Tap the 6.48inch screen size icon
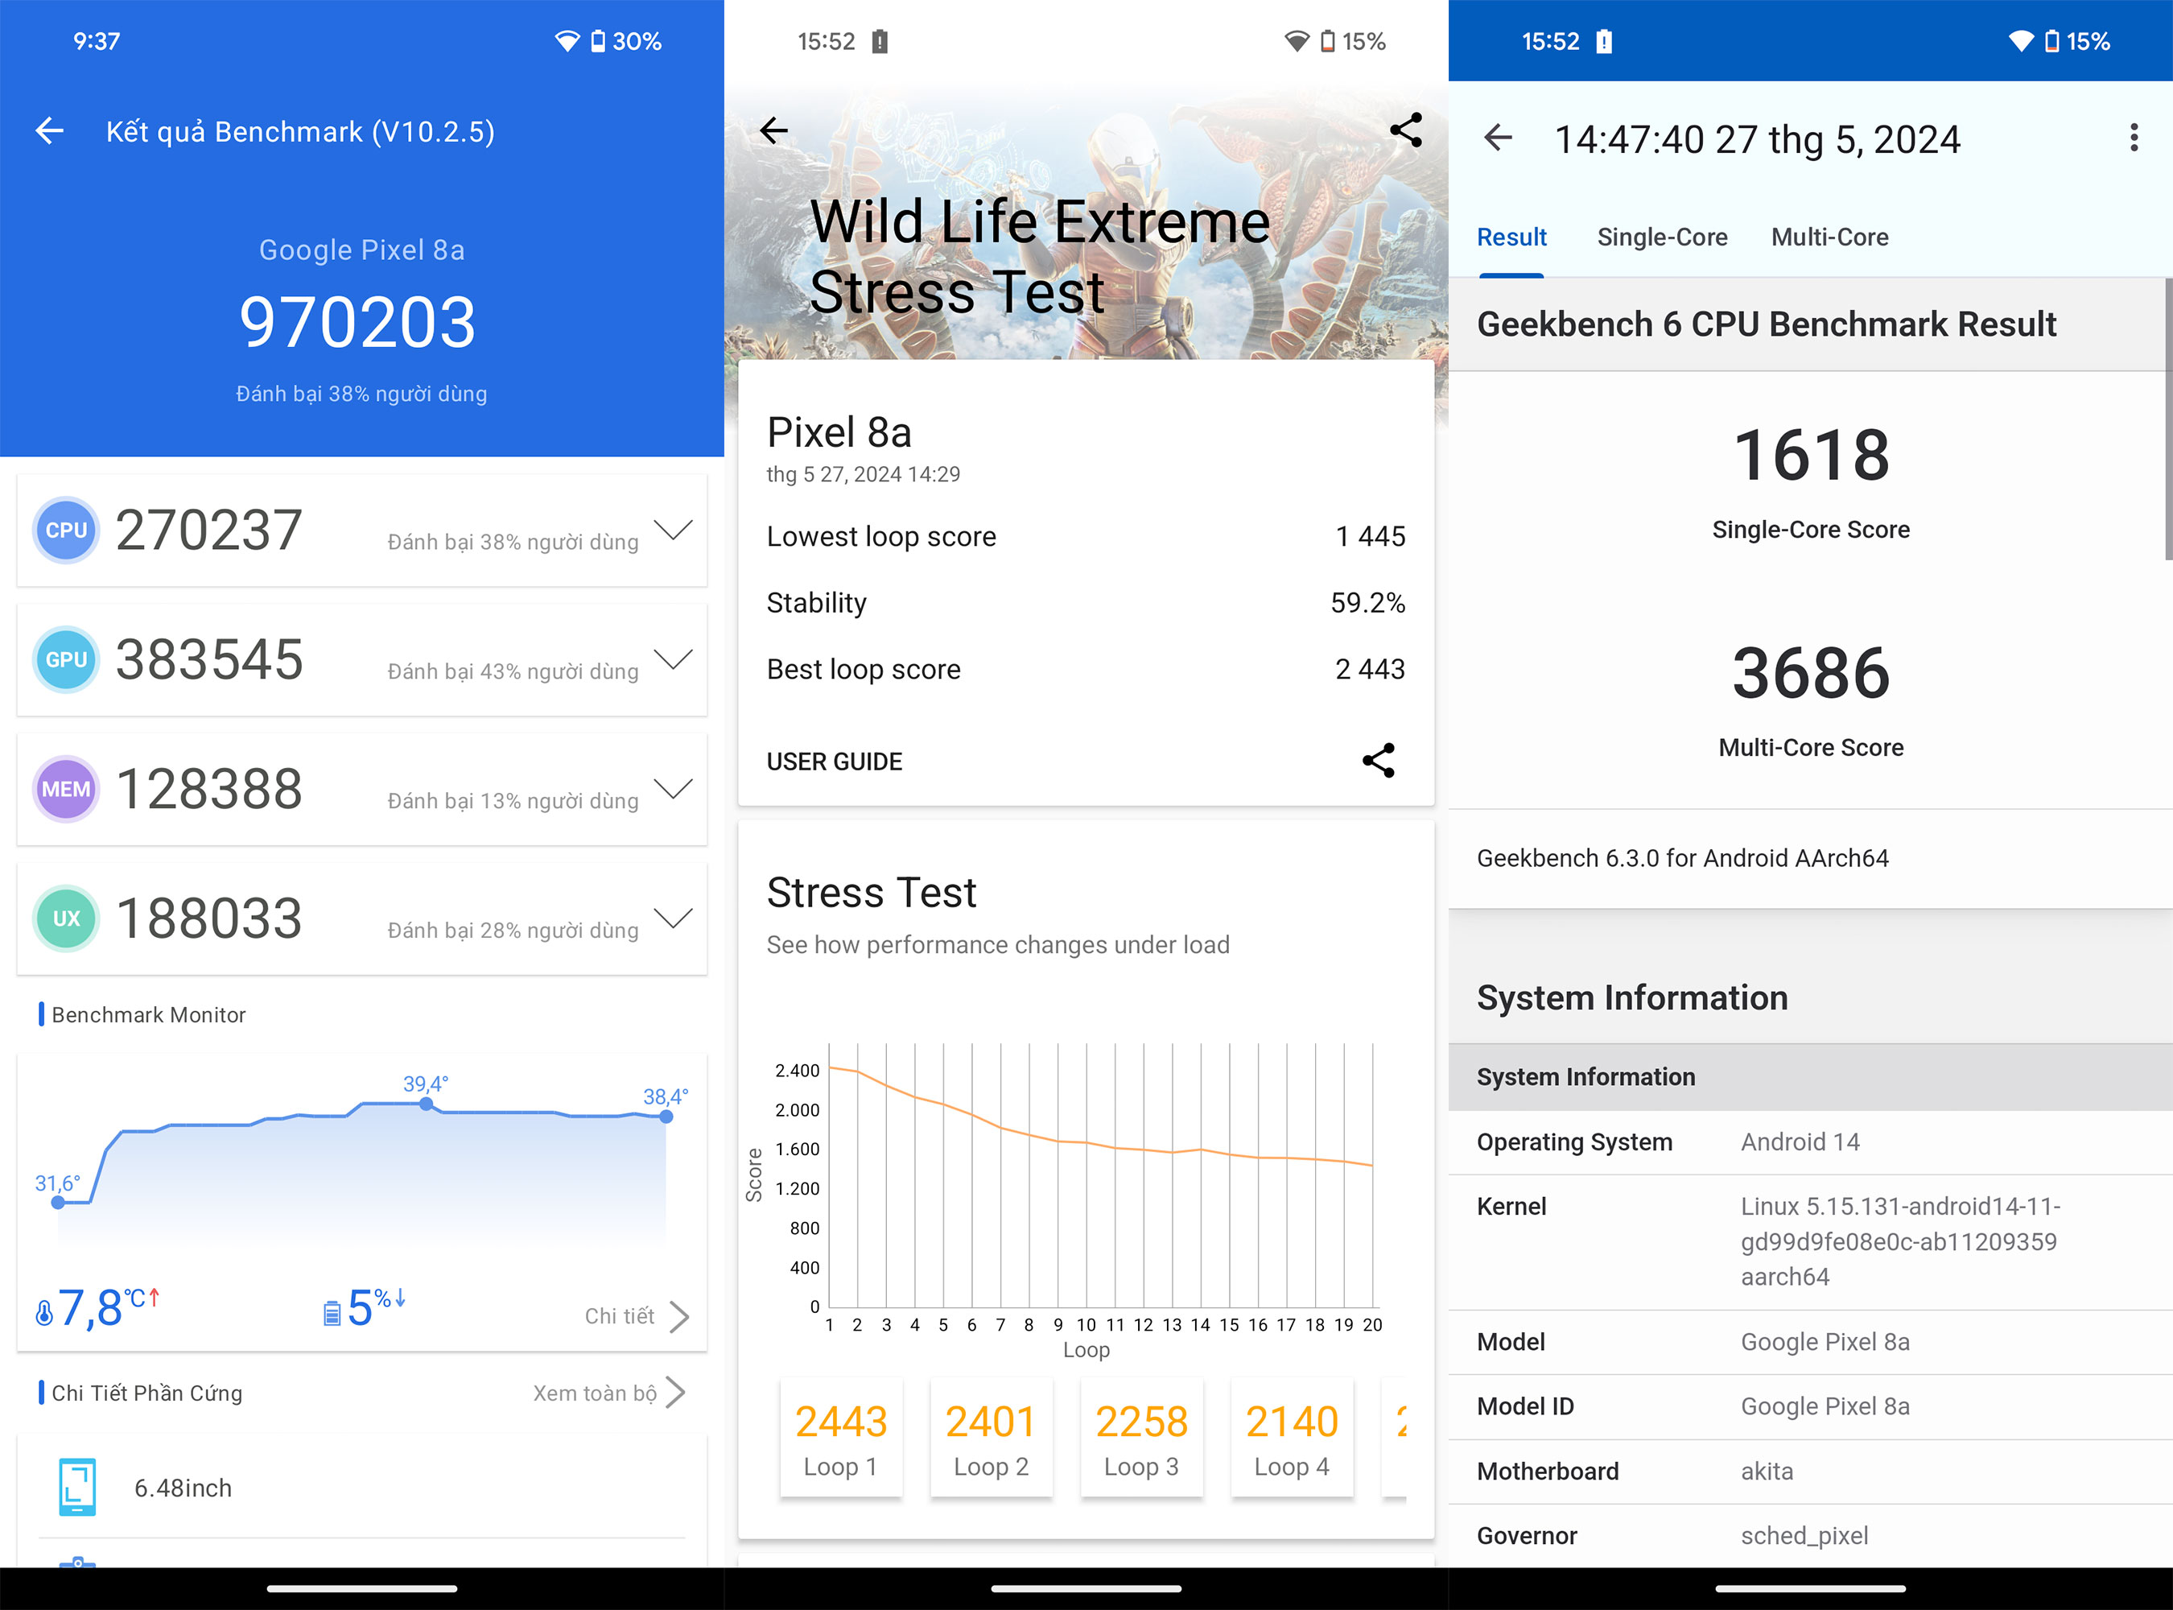2173x1610 pixels. click(x=78, y=1487)
